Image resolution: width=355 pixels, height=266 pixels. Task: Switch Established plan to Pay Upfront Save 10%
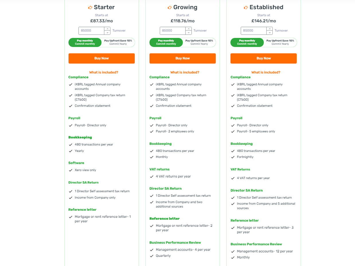(280, 42)
